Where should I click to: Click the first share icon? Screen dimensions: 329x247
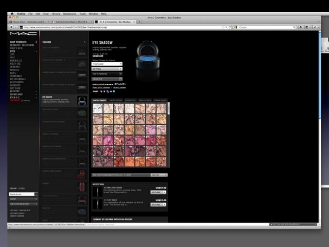pos(102,91)
